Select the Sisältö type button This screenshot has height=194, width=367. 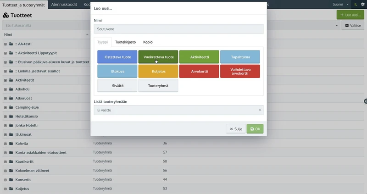point(117,86)
